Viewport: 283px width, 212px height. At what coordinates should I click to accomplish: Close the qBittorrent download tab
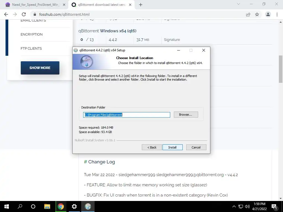pos(130,5)
